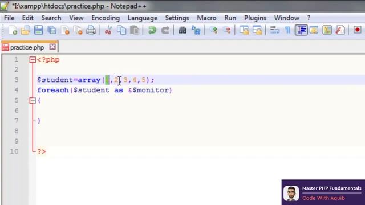This screenshot has height=205, width=365.
Task: Click the foreach keyword
Action: coord(53,90)
